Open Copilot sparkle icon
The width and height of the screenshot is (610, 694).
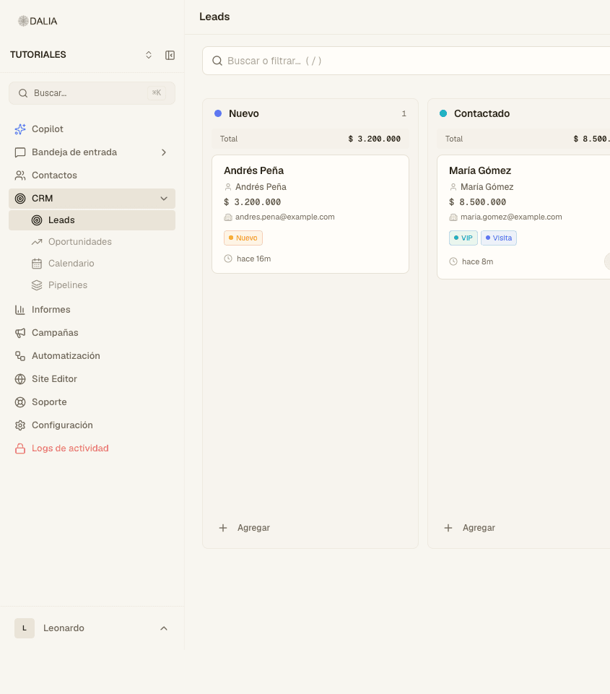pos(20,129)
